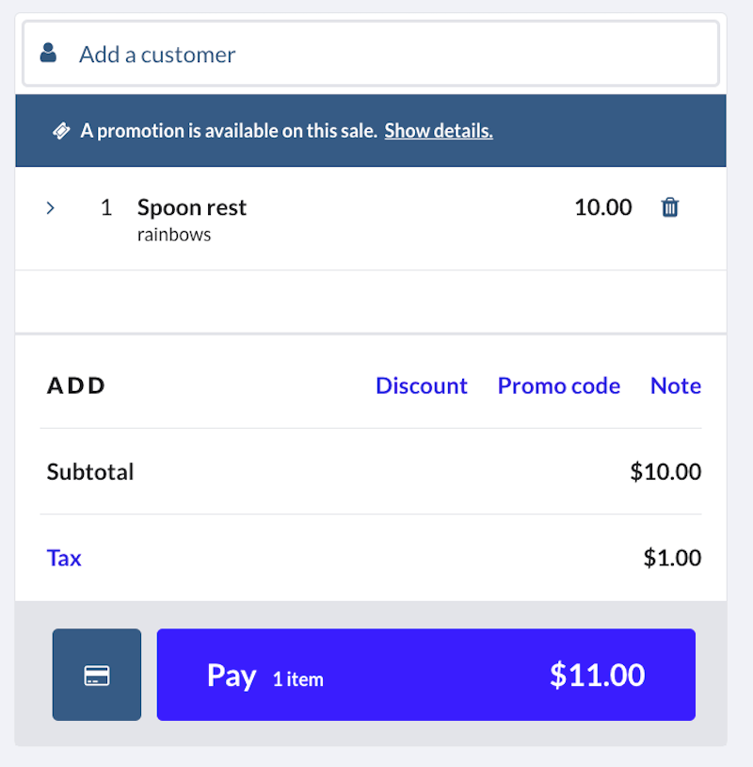Viewport: 753px width, 767px height.
Task: Click the $10.00 subtotal amount
Action: (665, 471)
